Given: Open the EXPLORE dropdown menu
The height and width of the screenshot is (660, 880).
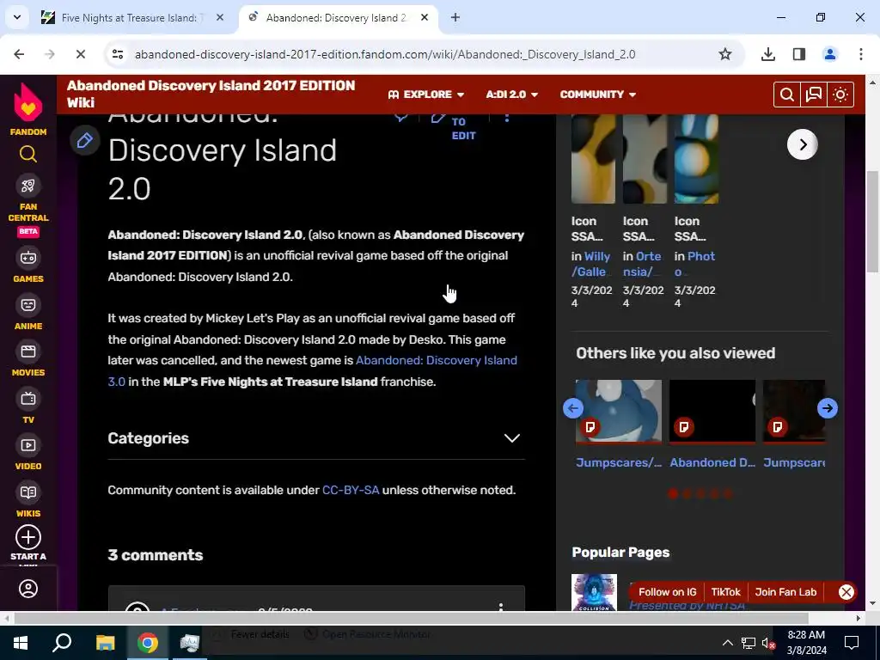Looking at the screenshot, I should click(x=426, y=95).
